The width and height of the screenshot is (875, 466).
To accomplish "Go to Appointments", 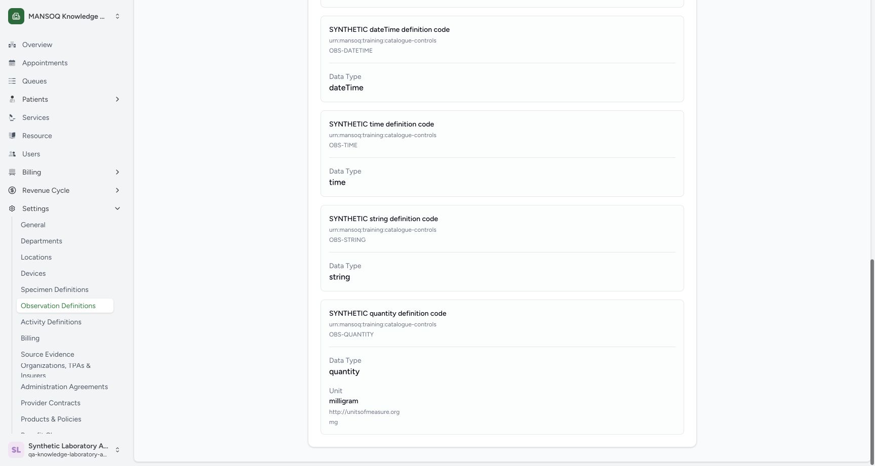I will (x=65, y=63).
